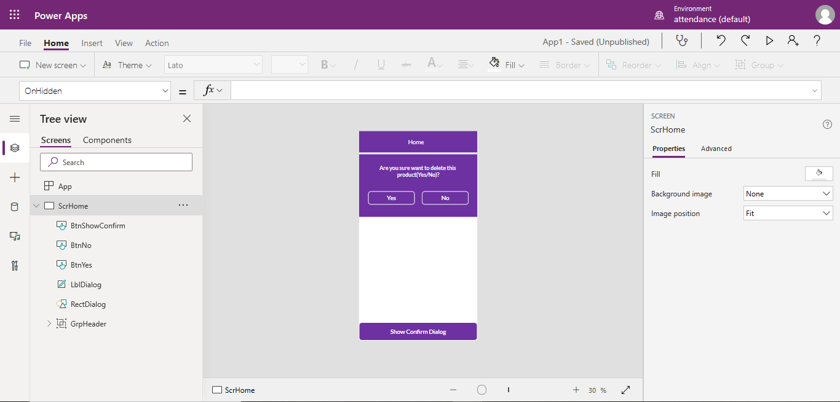Run the App checker stethoscope icon
The height and width of the screenshot is (402, 840).
click(681, 41)
